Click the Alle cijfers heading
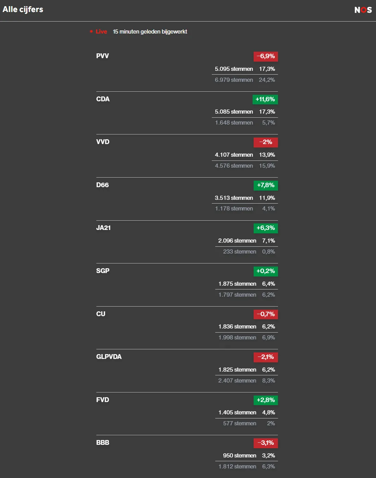 (23, 9)
